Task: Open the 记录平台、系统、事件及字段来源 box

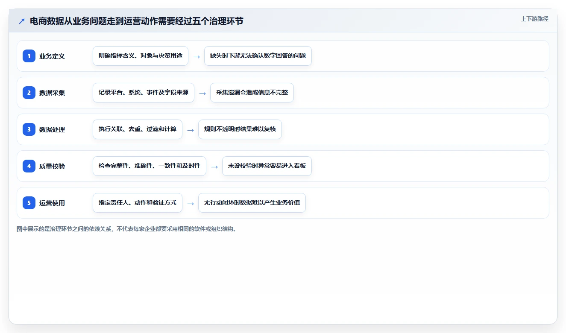Action: click(144, 93)
